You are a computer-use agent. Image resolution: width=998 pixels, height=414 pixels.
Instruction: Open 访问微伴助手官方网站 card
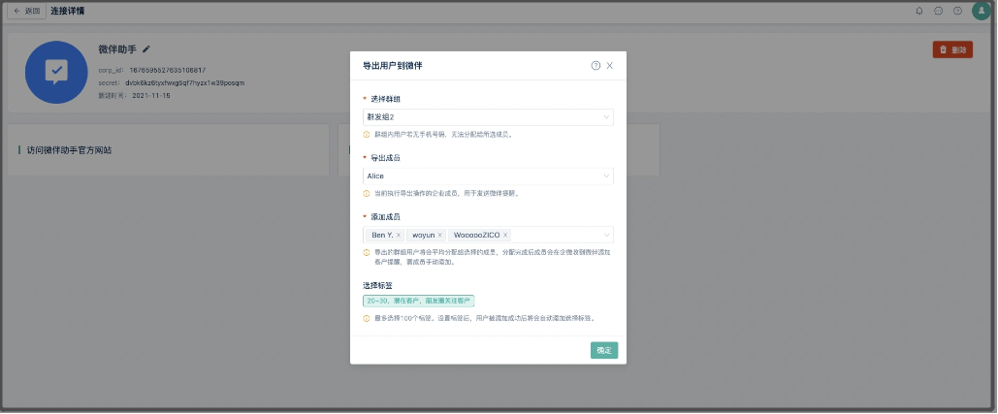point(168,150)
